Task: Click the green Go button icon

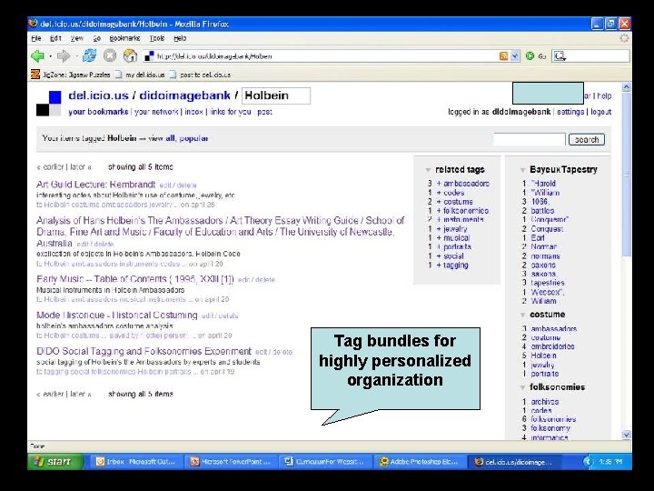Action: click(530, 56)
